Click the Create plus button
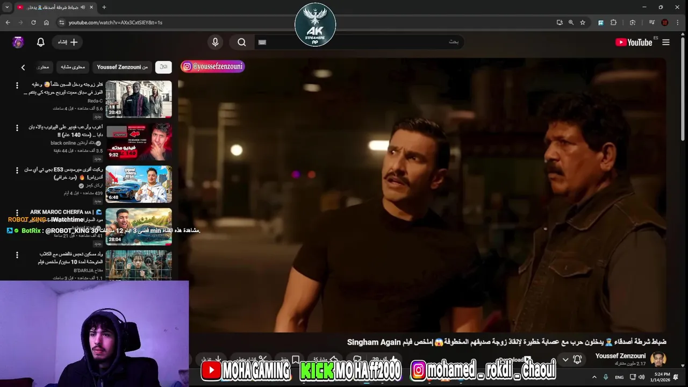The width and height of the screenshot is (688, 387). pos(68,42)
